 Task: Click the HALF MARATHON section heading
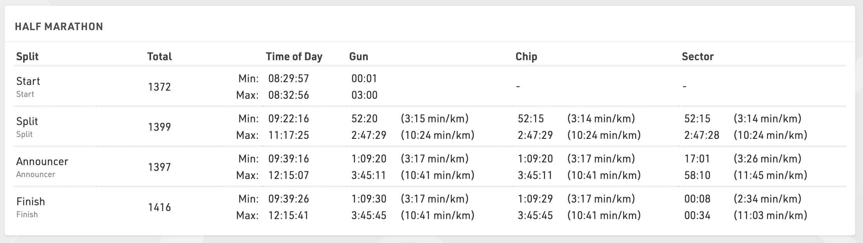point(59,27)
